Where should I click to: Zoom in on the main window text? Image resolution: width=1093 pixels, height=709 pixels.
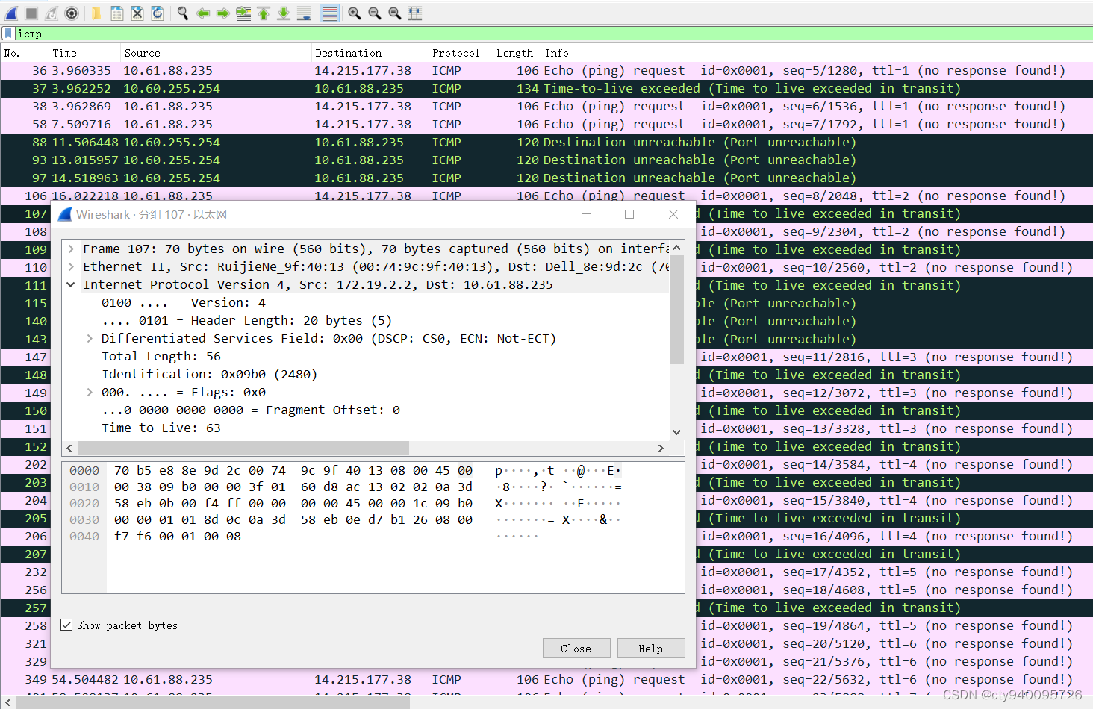point(354,13)
